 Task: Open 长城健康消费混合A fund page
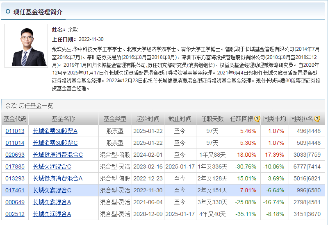pyautogui.click(x=57, y=179)
